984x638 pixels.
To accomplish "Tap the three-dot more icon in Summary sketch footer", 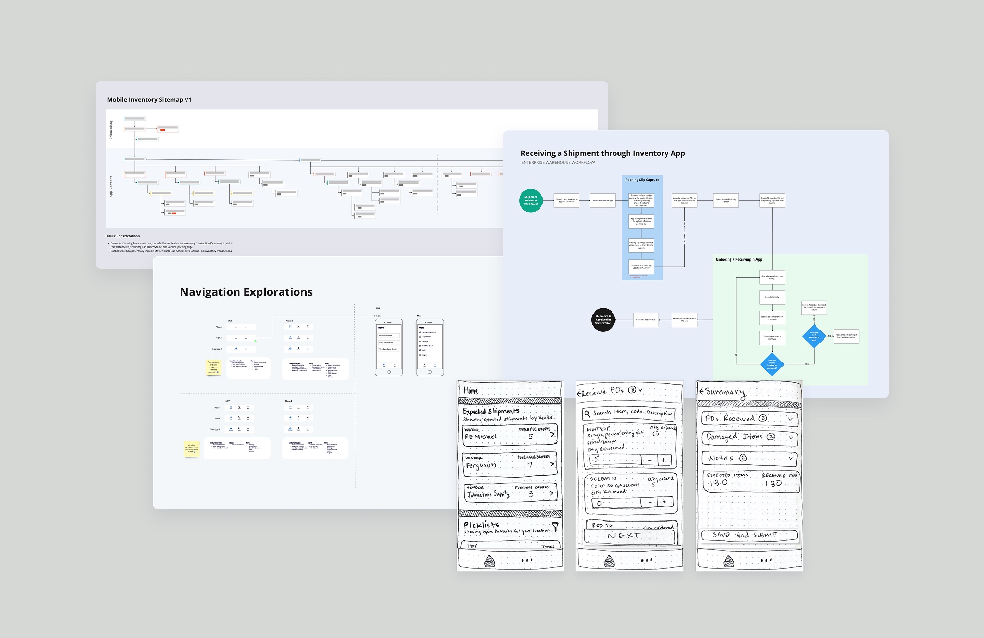I will click(766, 561).
